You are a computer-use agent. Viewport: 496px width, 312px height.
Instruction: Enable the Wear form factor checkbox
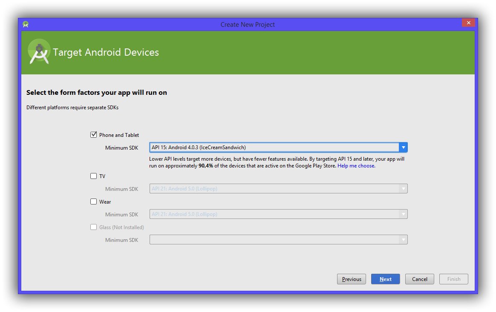point(94,201)
